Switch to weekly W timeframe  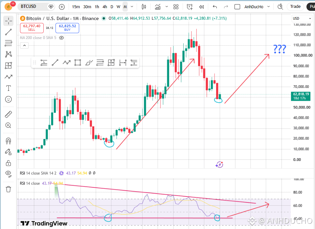[119, 7]
